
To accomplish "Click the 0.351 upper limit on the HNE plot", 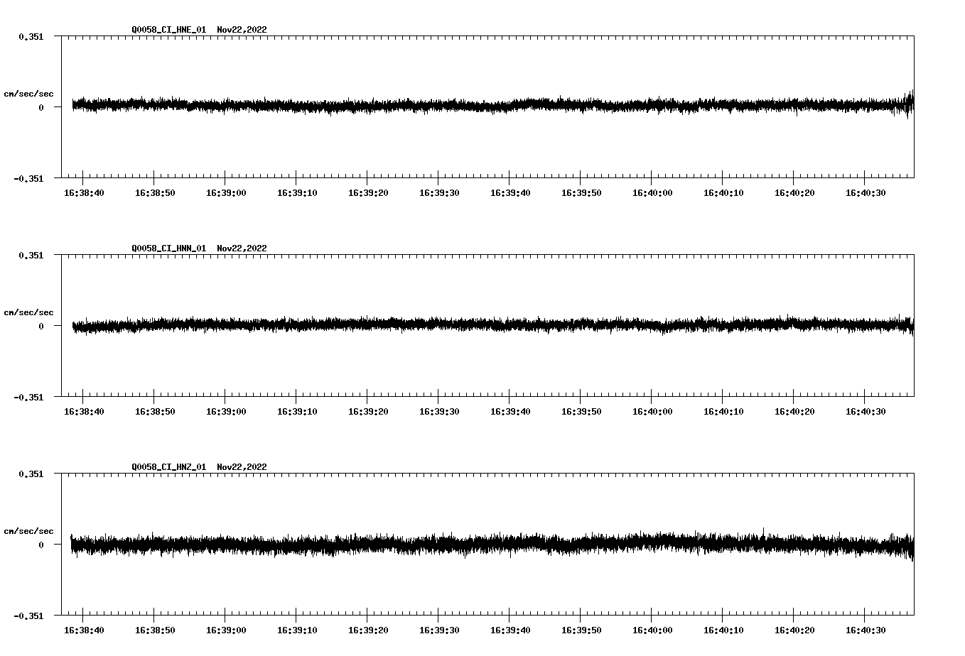I will [31, 37].
